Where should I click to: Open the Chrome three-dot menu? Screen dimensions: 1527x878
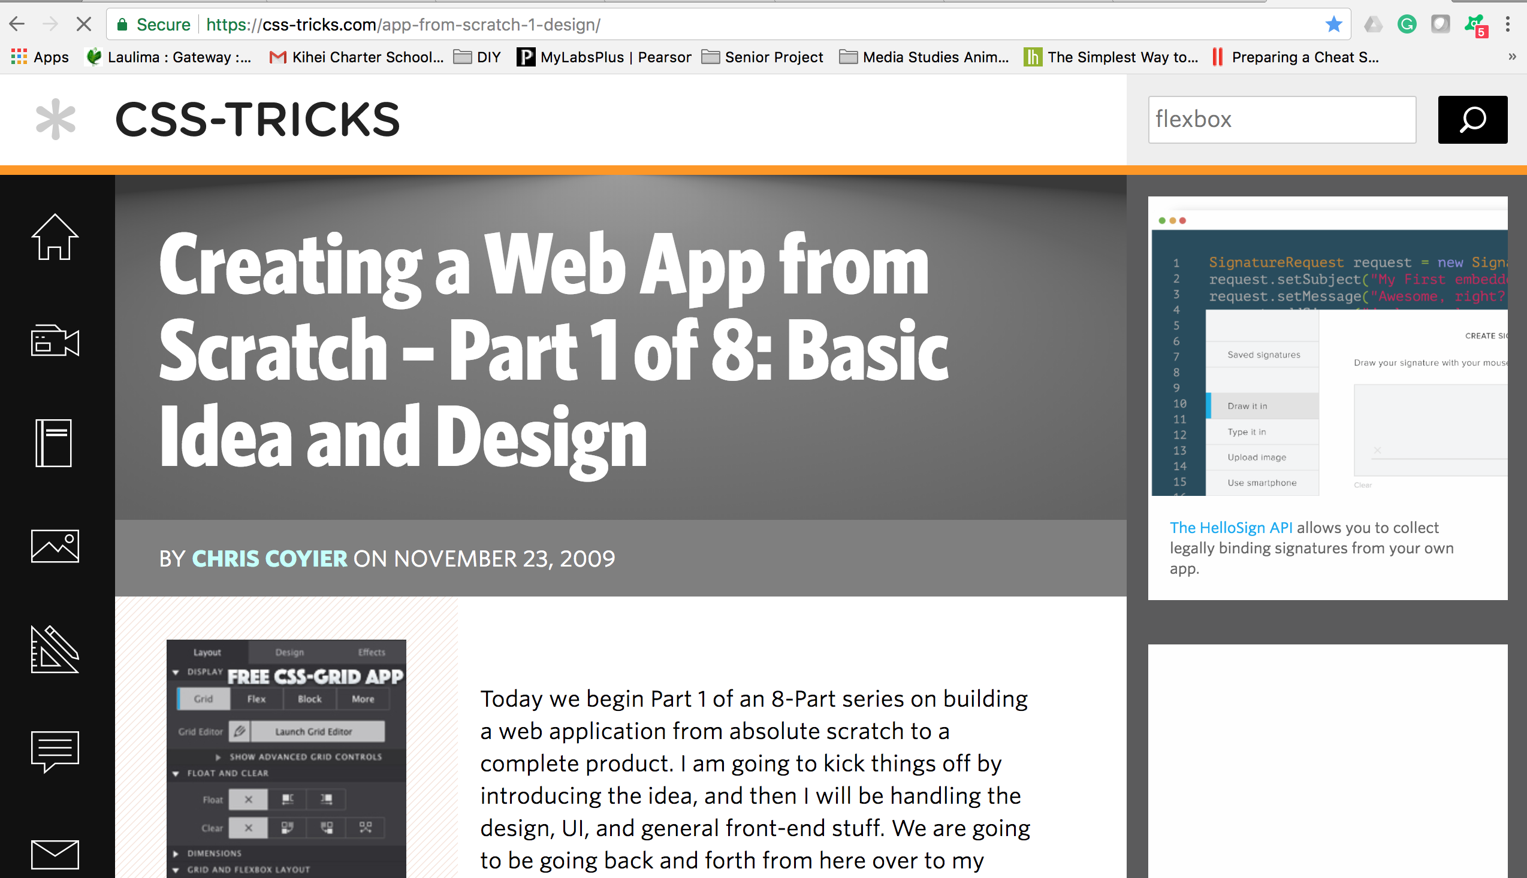(1507, 24)
